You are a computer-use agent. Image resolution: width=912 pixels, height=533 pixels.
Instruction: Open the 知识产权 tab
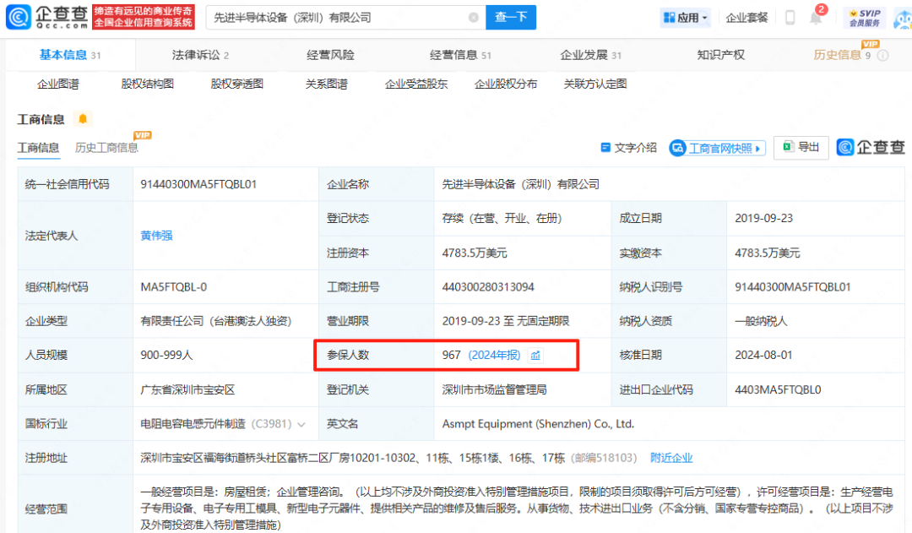[720, 55]
